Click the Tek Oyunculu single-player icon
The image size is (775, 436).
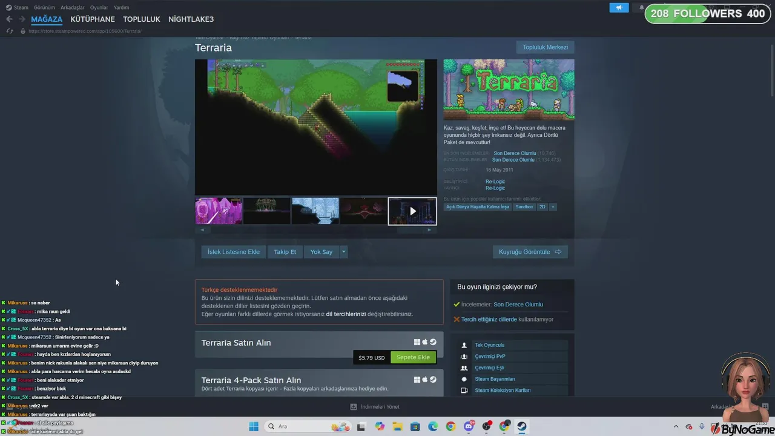tap(464, 345)
